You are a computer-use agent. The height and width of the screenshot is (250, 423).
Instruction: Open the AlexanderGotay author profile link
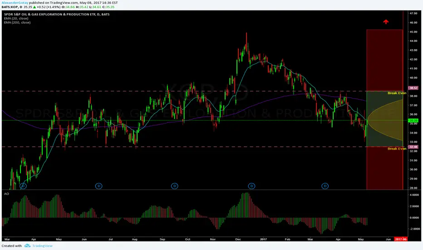pyautogui.click(x=15, y=3)
